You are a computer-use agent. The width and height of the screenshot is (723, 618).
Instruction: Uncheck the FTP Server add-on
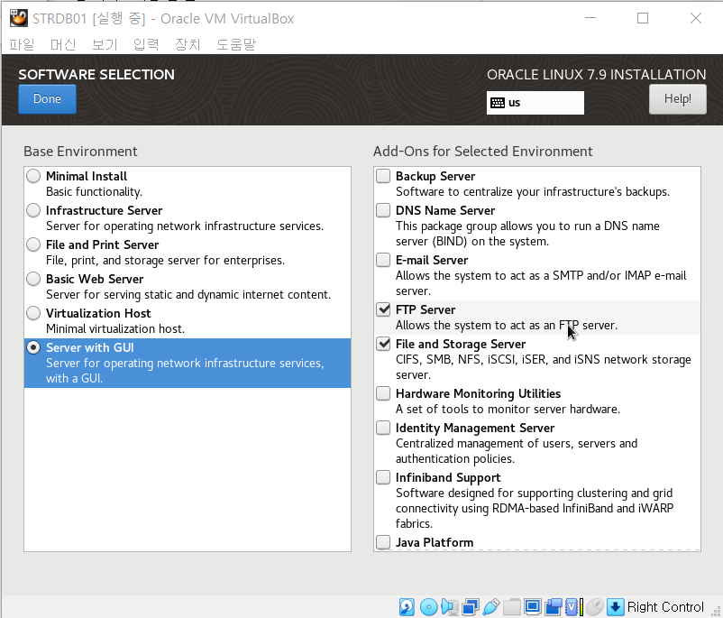coord(383,309)
